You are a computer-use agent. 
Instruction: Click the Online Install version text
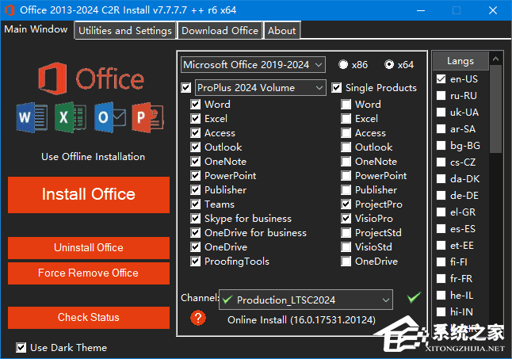pos(301,320)
